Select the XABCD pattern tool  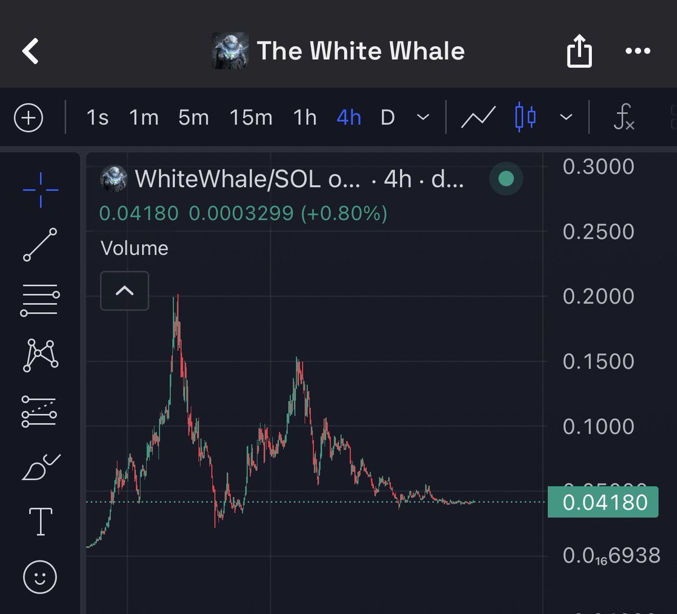tap(40, 355)
